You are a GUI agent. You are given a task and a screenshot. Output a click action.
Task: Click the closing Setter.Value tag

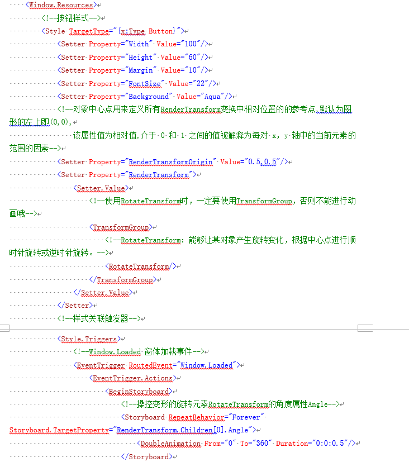click(x=103, y=293)
